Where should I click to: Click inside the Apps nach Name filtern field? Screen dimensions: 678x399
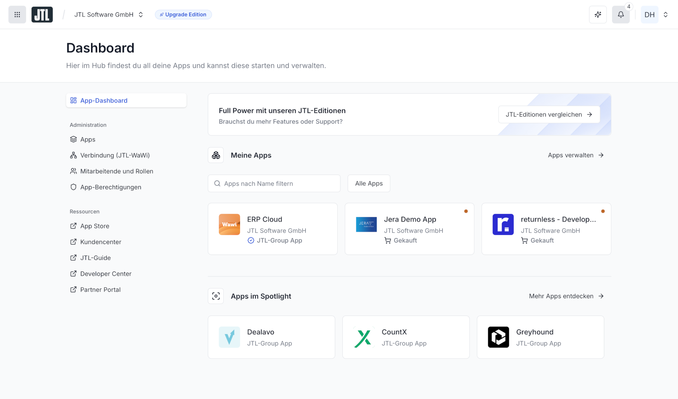[274, 183]
